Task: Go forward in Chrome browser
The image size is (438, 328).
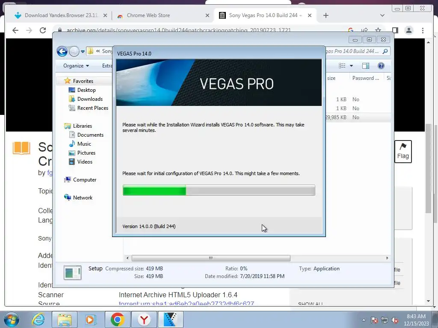Action: pyautogui.click(x=29, y=30)
